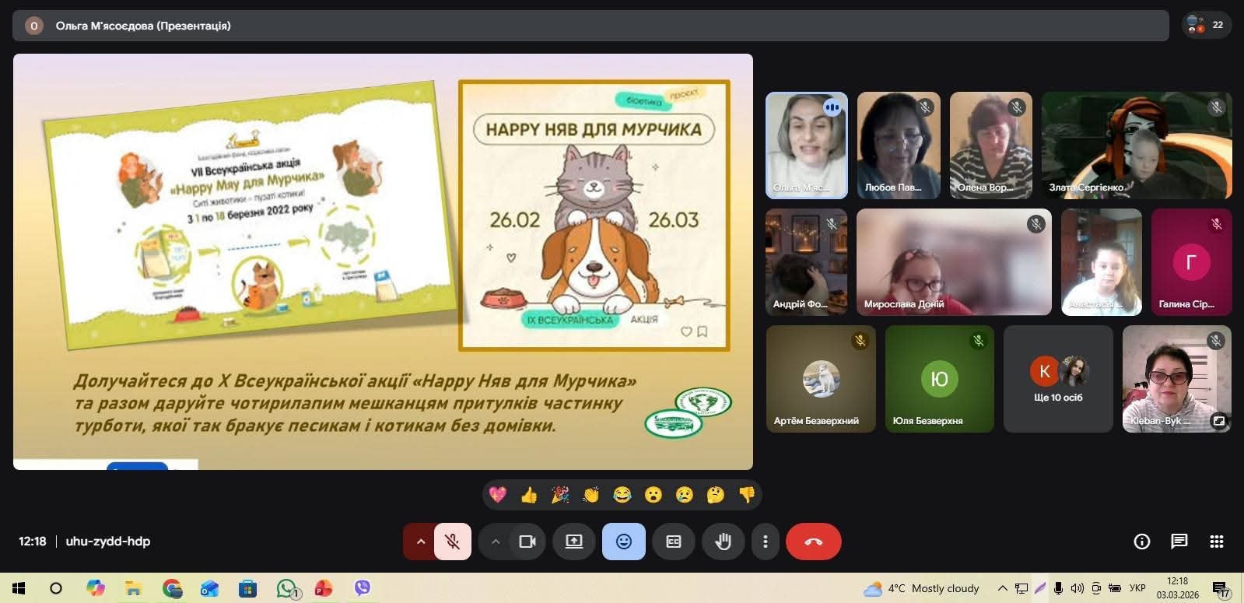
Task: Show hidden system tray icons
Action: pyautogui.click(x=1003, y=588)
